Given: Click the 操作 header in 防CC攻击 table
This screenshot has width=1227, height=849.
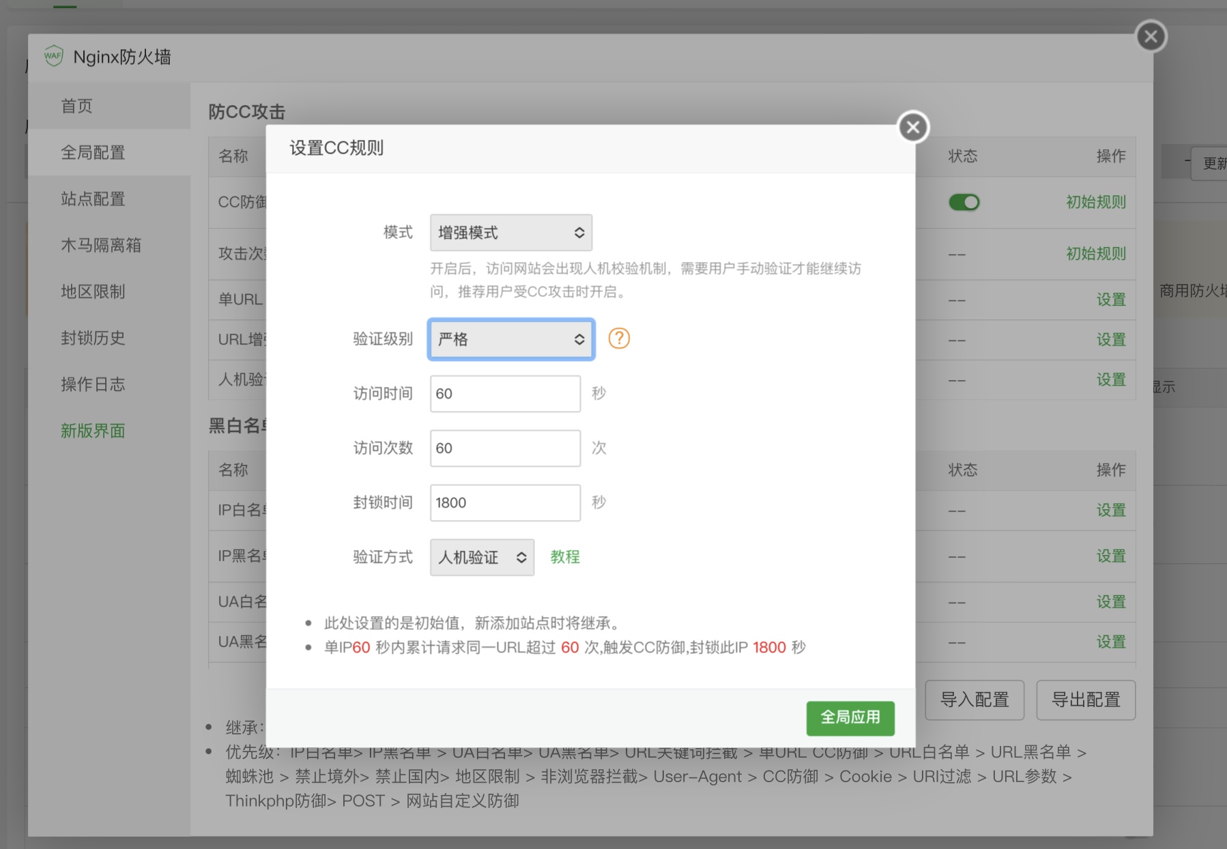Looking at the screenshot, I should 1111,156.
